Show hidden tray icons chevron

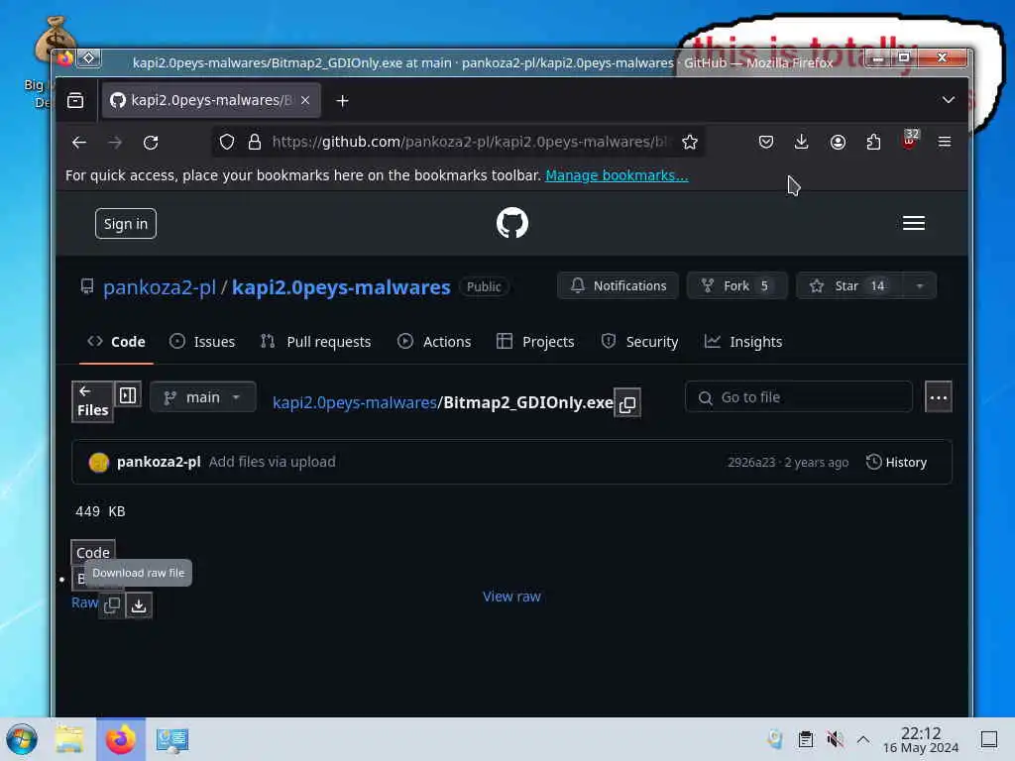[863, 739]
